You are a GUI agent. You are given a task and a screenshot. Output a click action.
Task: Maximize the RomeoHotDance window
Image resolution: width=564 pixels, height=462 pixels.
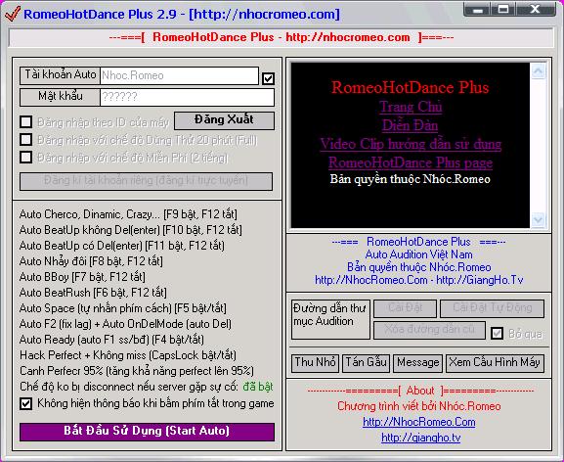(x=503, y=10)
